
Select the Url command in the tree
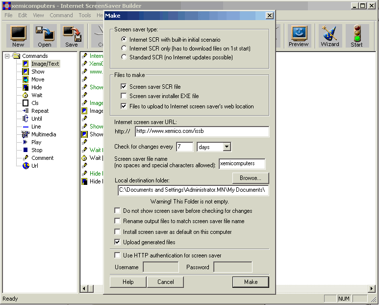(35, 166)
